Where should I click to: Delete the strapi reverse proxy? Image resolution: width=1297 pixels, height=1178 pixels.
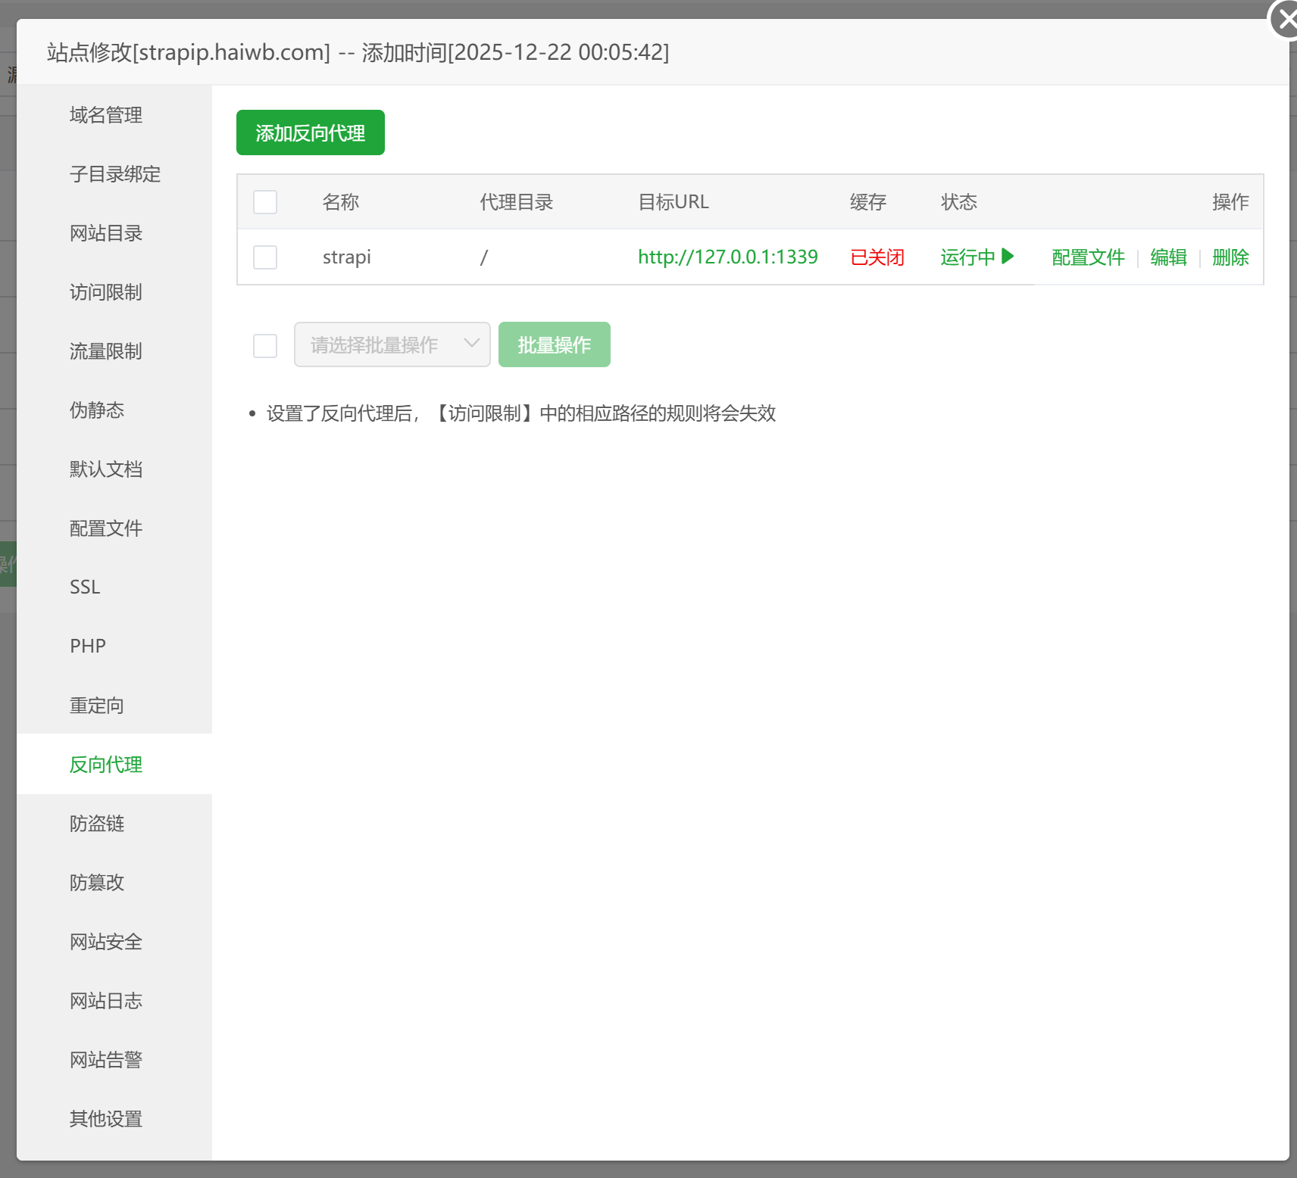click(x=1230, y=257)
